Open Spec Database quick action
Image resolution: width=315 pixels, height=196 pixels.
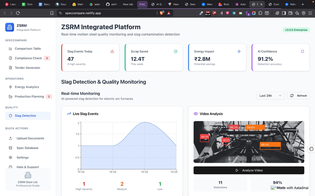coord(28,148)
